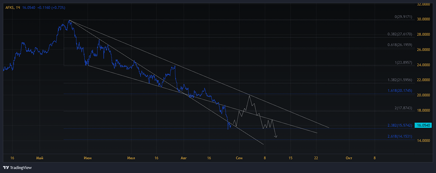The width and height of the screenshot is (436, 173).
Task: Click Fibonacci level 1(23.8957) label
Action: pos(403,62)
